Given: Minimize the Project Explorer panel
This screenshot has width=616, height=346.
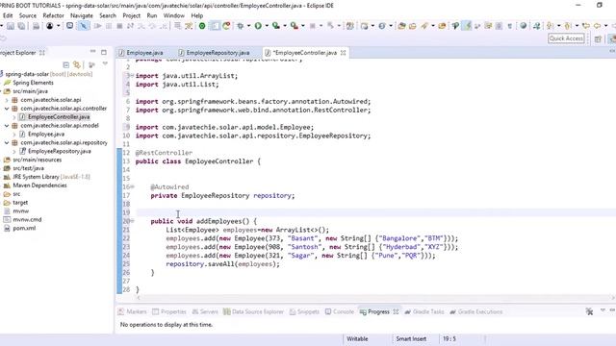Looking at the screenshot, I should tap(92, 52).
